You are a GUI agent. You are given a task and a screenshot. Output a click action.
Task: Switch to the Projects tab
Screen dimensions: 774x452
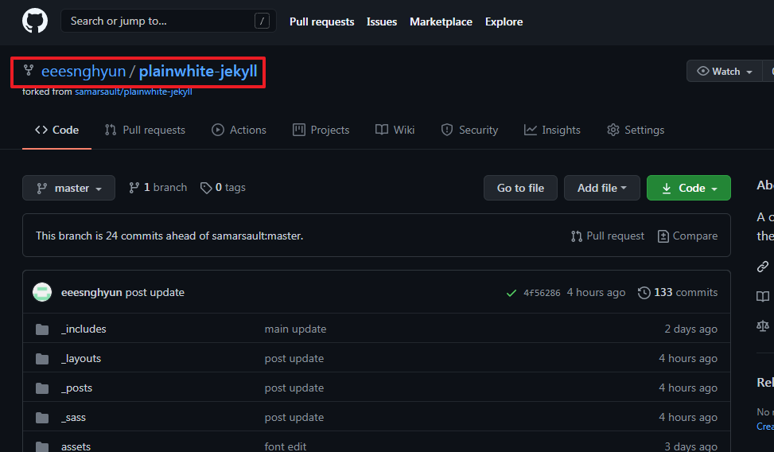321,130
